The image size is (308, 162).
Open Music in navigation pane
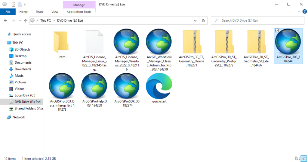(x=19, y=76)
